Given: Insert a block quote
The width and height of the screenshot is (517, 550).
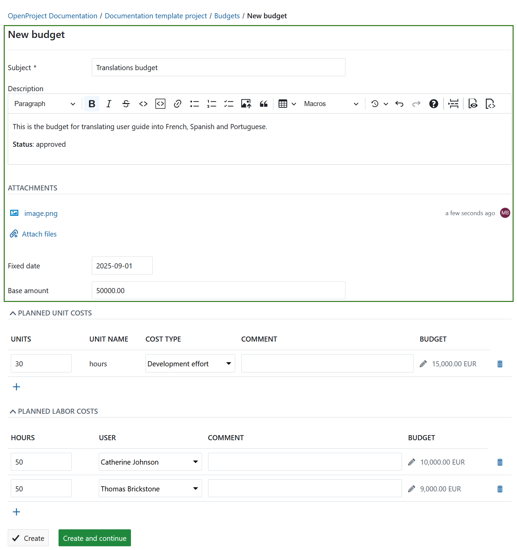Looking at the screenshot, I should coord(264,104).
